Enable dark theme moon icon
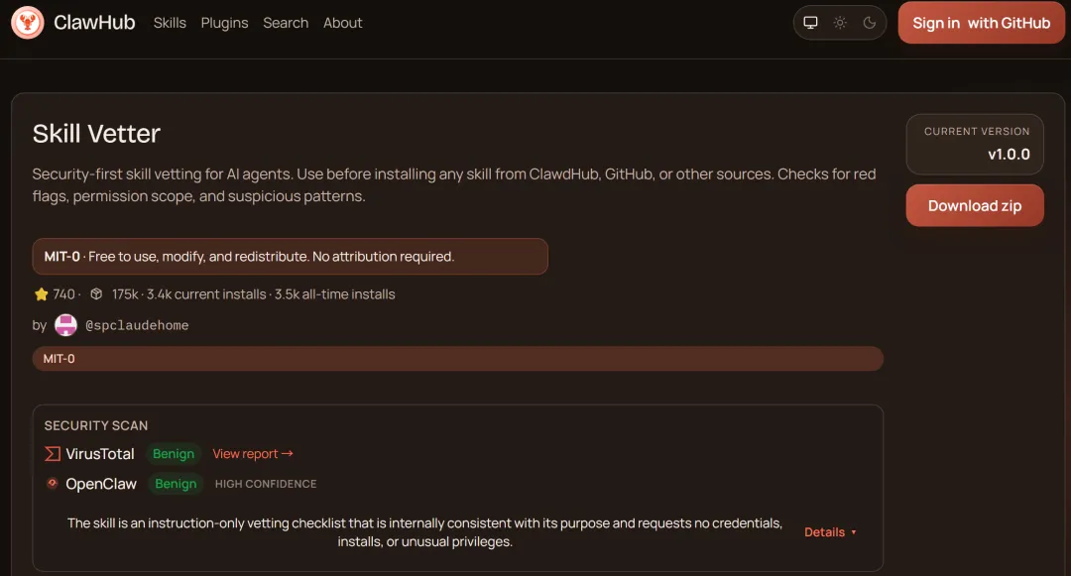Viewport: 1071px width, 576px height. pos(870,23)
